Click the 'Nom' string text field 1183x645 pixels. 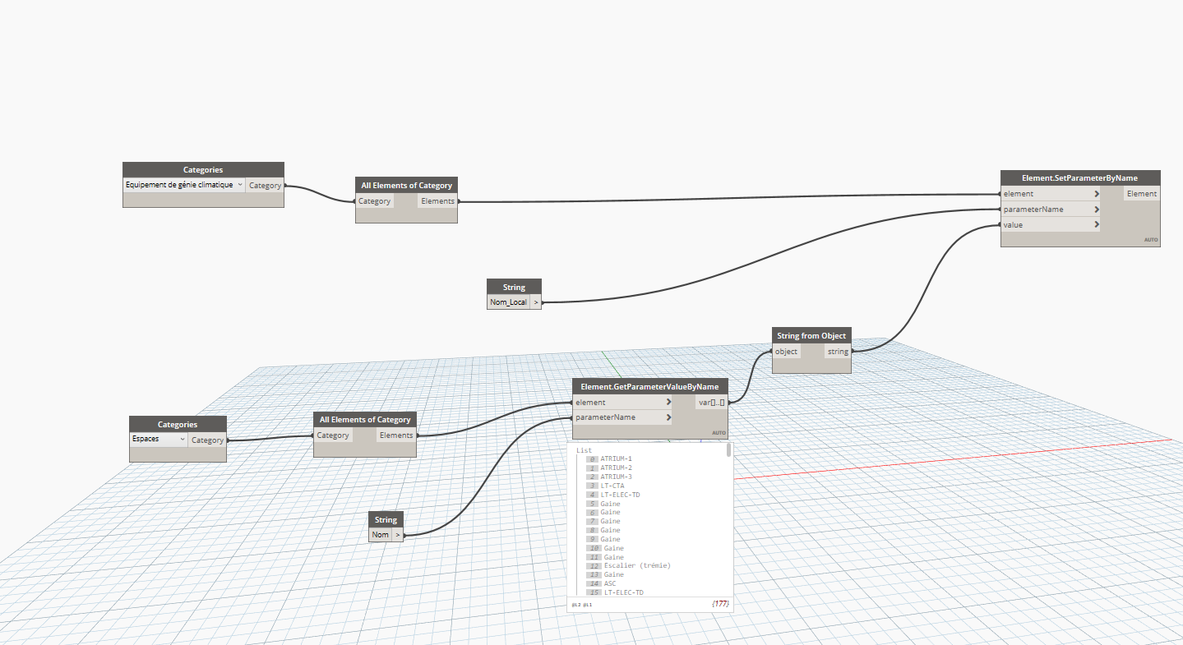coord(380,535)
